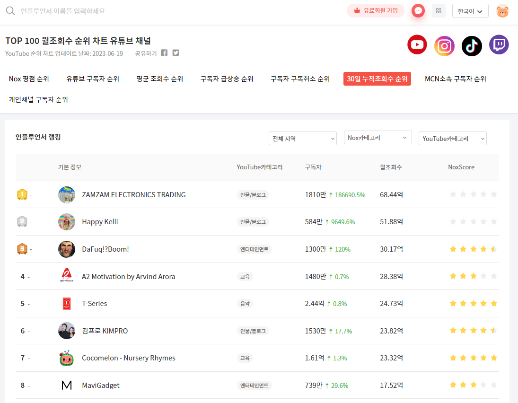518x403 pixels.
Task: Select the Instagram platform icon
Action: (x=444, y=46)
